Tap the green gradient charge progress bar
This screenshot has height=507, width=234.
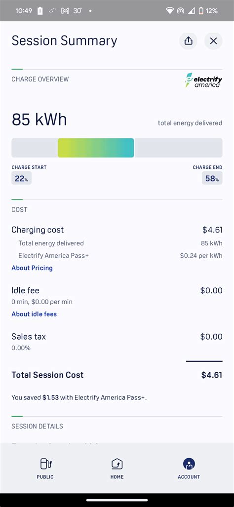point(96,148)
